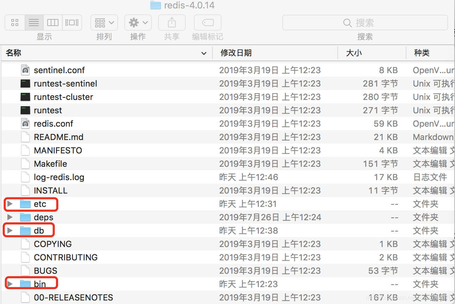
Task: Click the 日志文件 kind of log-redis.log
Action: (430, 177)
